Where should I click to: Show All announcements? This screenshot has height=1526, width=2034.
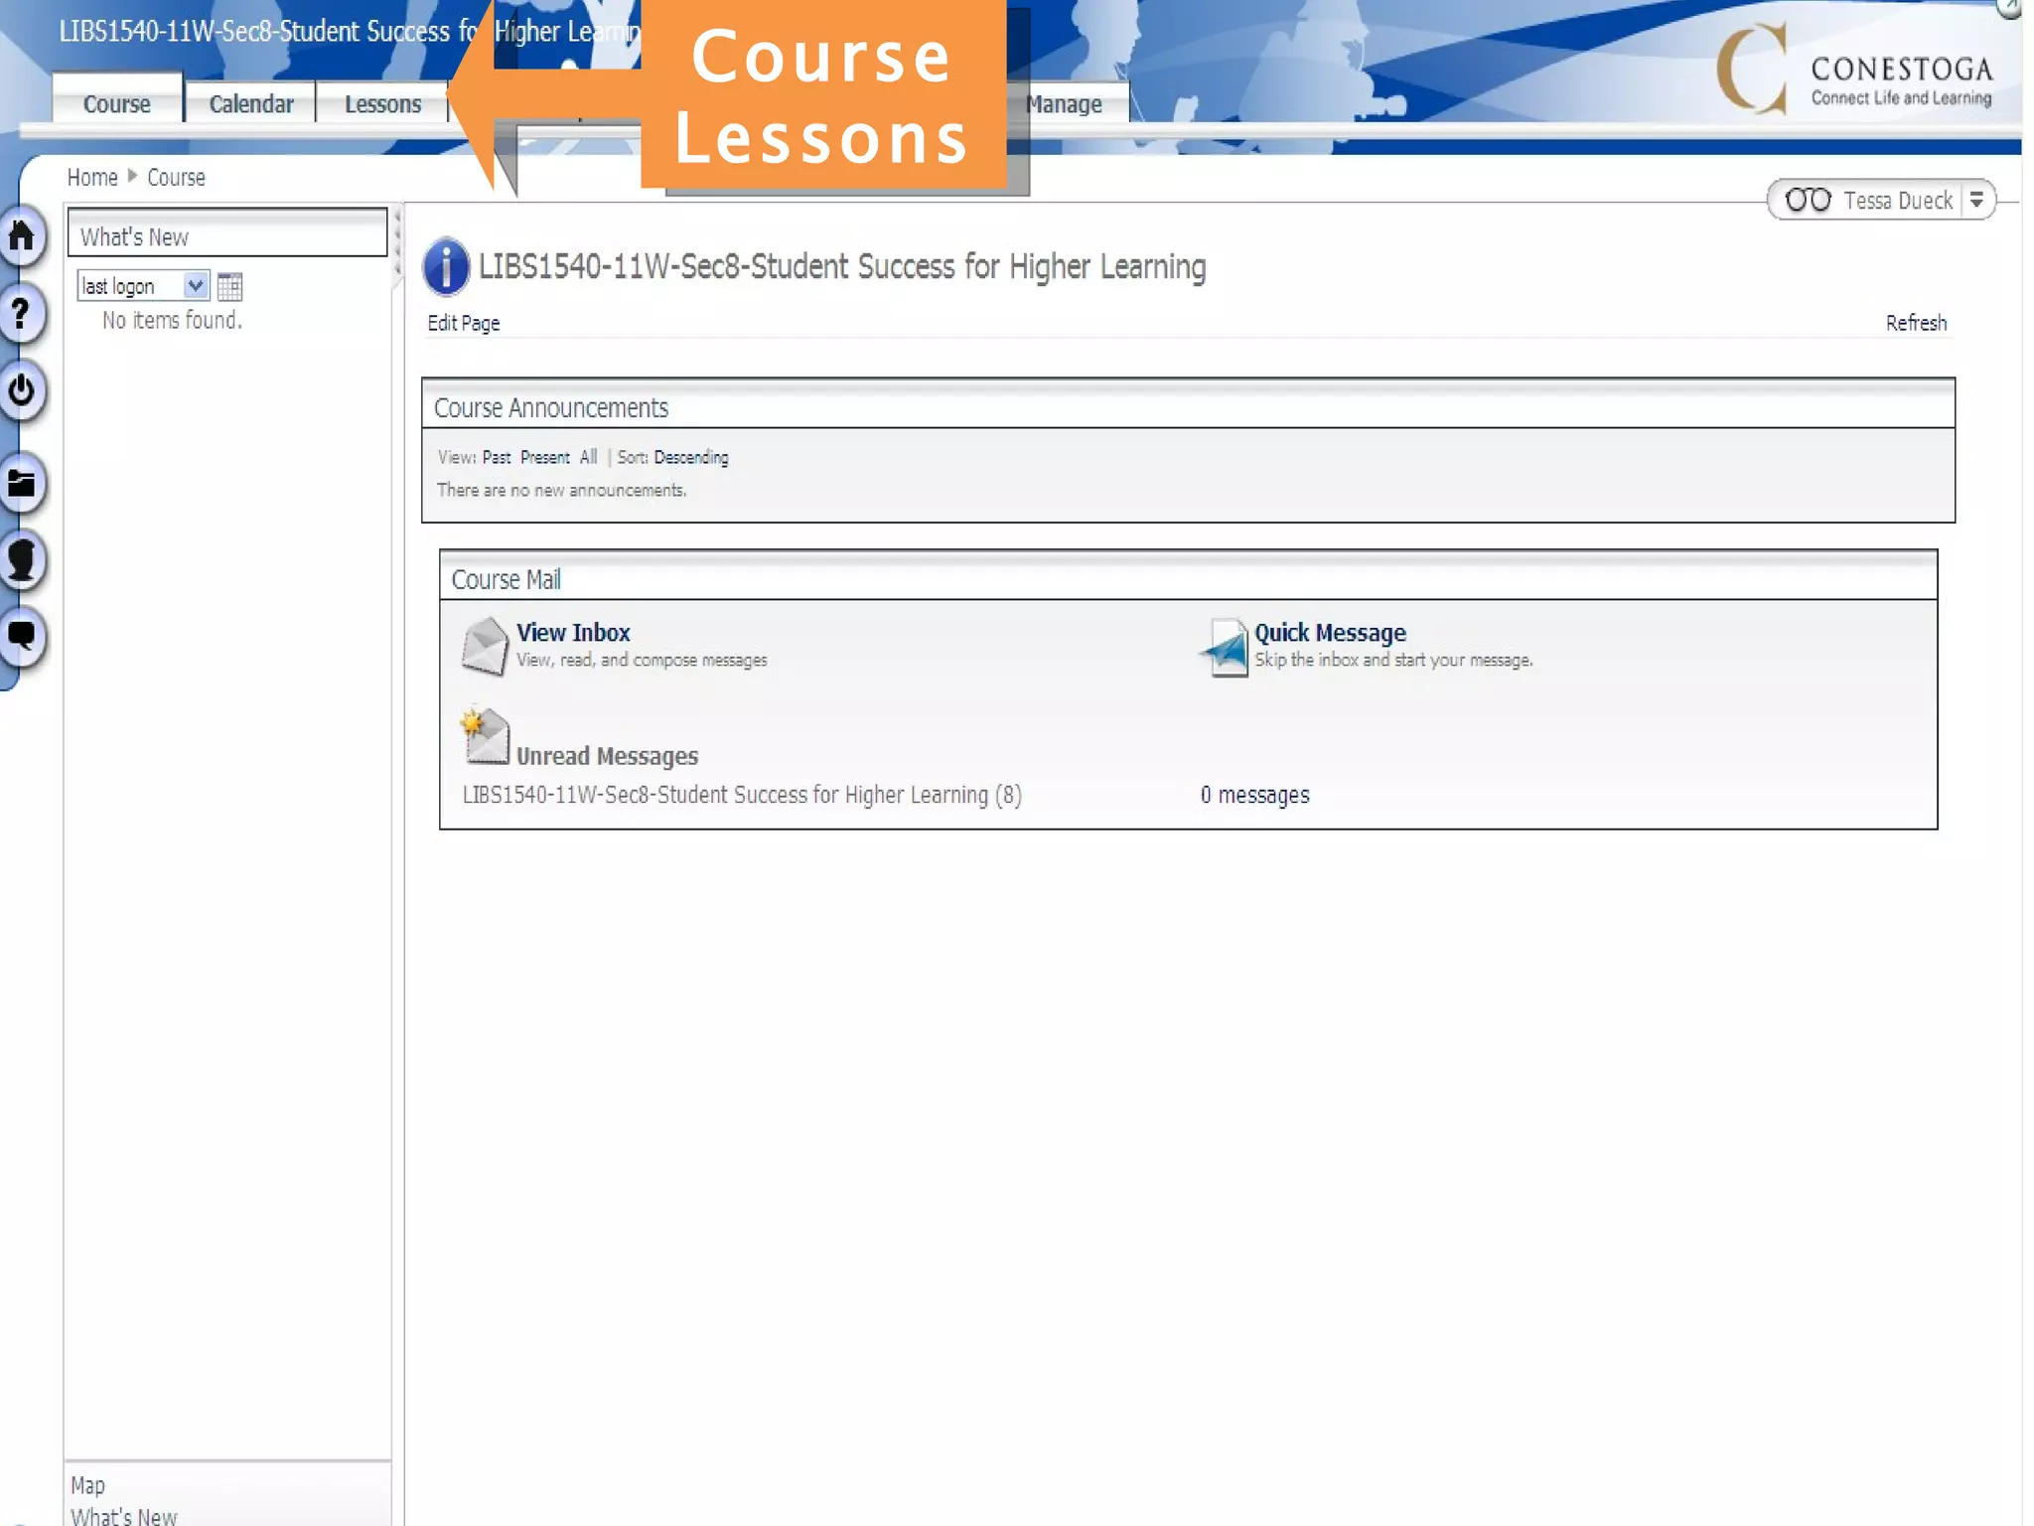coord(588,457)
